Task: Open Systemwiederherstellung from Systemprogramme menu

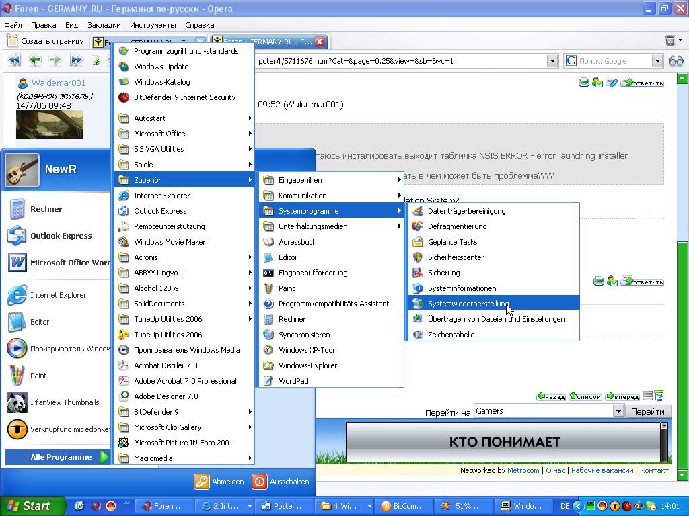Action: (x=494, y=303)
